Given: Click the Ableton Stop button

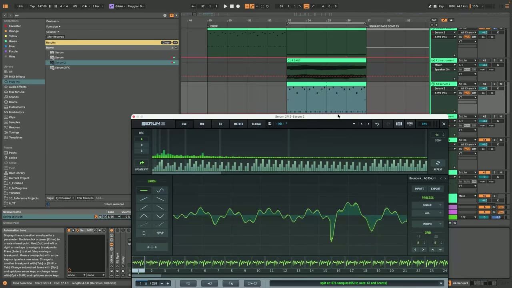Looking at the screenshot, I should coord(232,6).
